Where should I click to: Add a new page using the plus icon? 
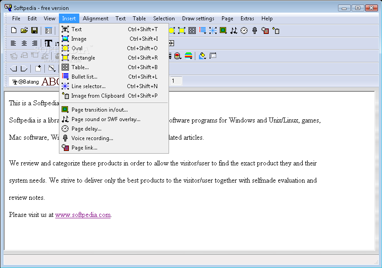38,68
